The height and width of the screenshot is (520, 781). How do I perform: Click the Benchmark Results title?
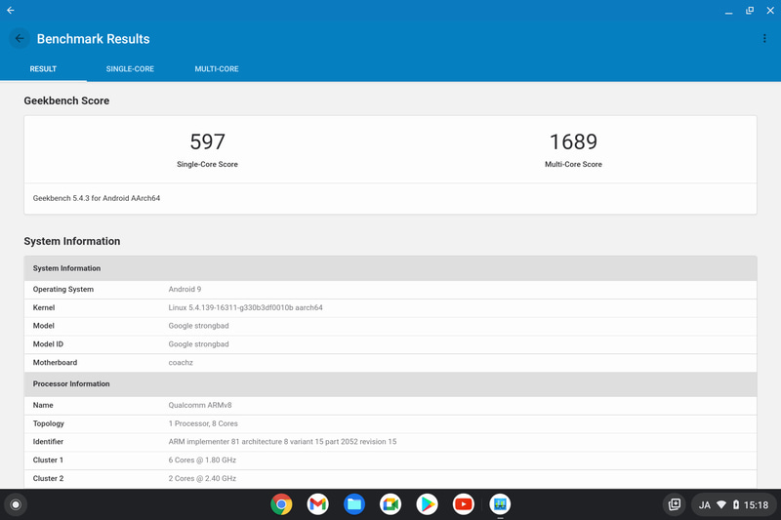(x=93, y=39)
